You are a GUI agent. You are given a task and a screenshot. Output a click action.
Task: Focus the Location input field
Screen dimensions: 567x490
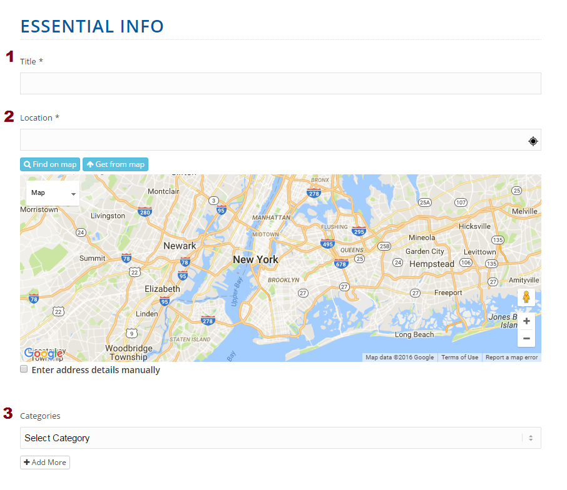tap(280, 140)
